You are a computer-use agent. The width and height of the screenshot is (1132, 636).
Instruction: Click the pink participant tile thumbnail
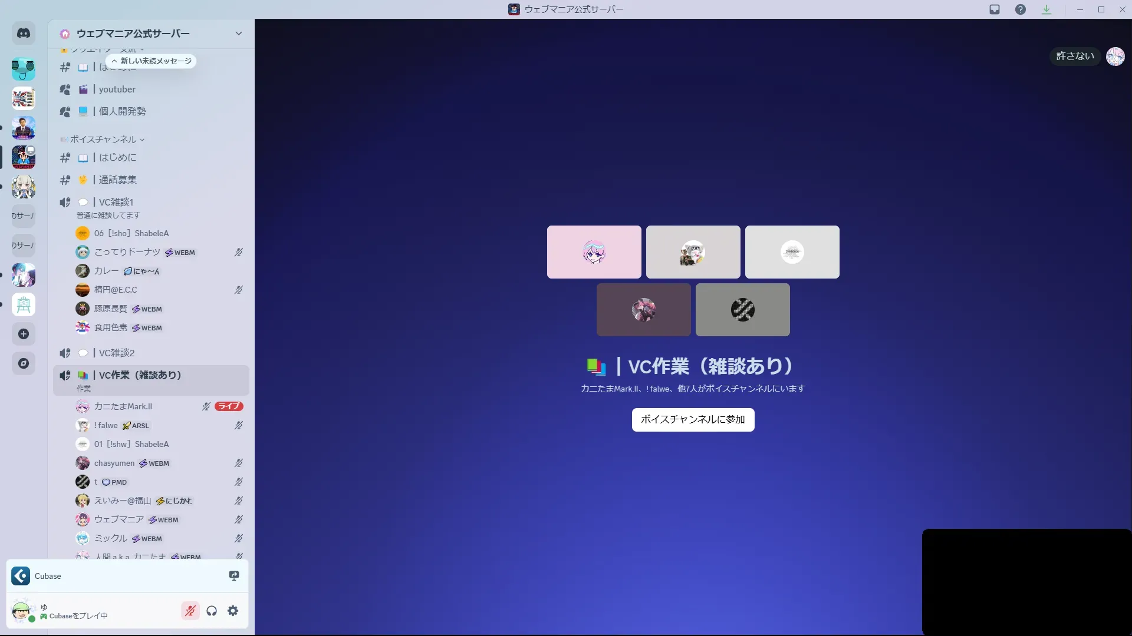(594, 252)
